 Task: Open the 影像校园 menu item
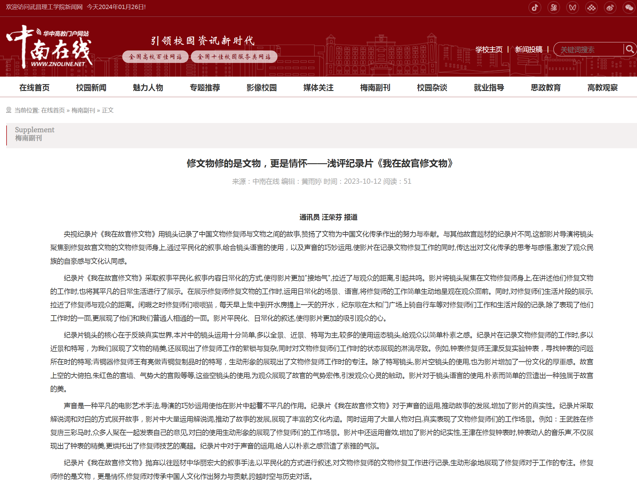tap(262, 88)
